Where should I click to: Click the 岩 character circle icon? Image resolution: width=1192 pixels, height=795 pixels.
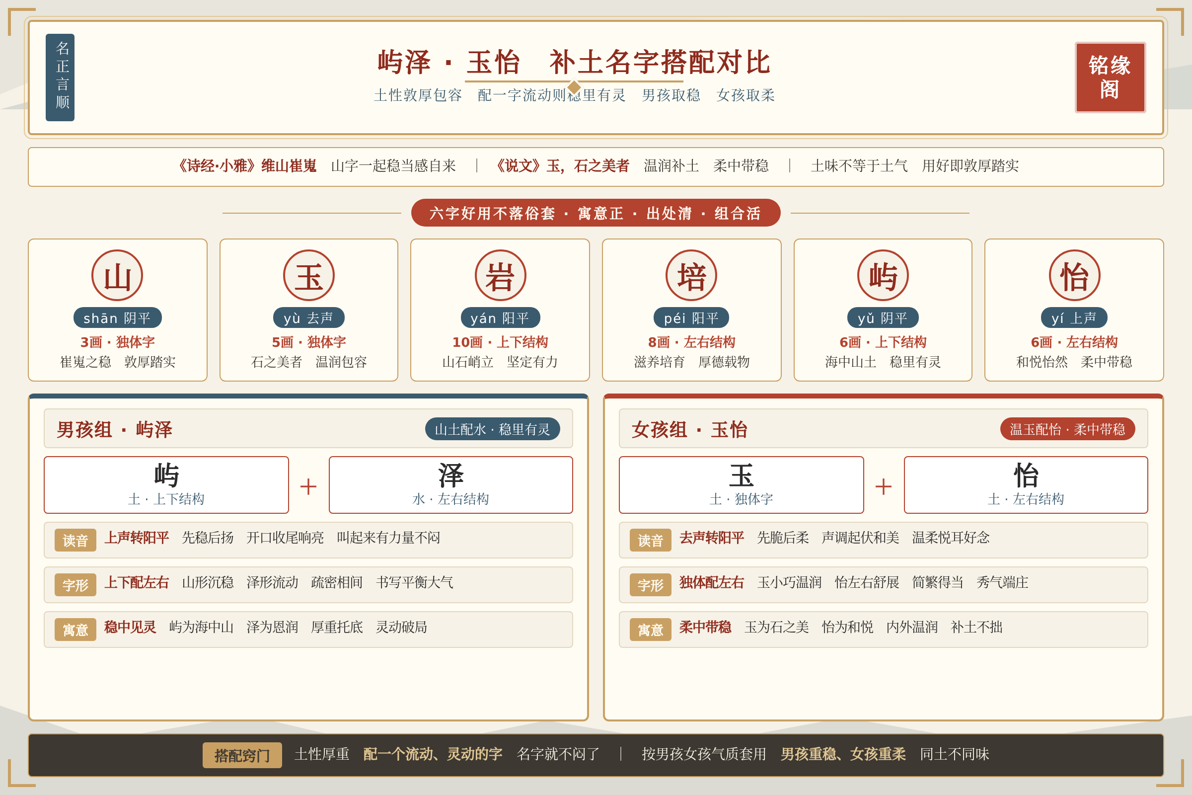500,275
